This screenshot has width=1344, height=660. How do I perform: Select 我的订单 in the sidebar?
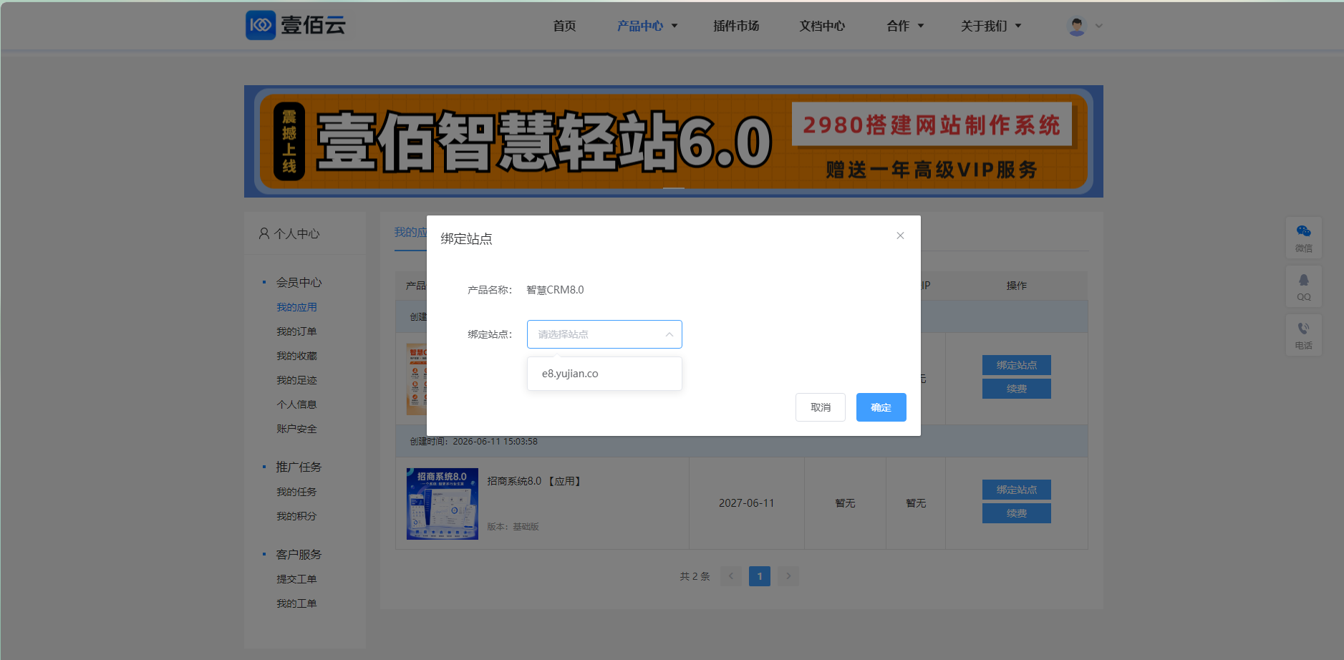(296, 331)
